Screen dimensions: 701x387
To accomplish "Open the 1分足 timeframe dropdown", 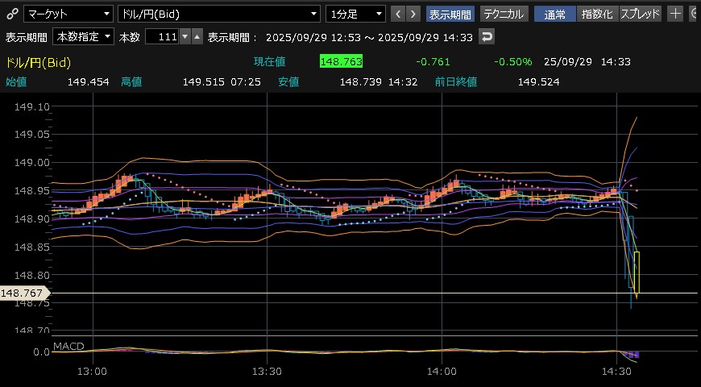I will 355,14.
